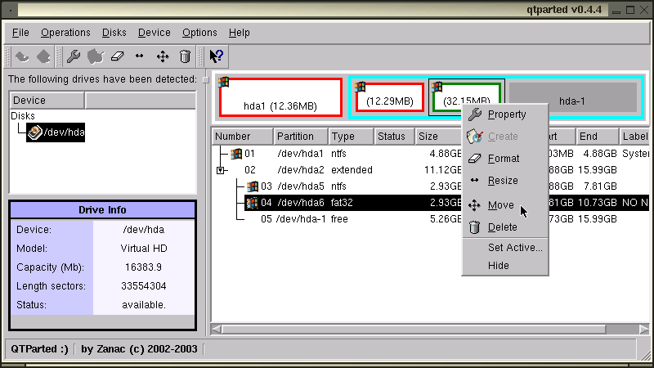Click the cross-arrows icon beside Move in menu
This screenshot has width=654, height=368.
pos(474,205)
